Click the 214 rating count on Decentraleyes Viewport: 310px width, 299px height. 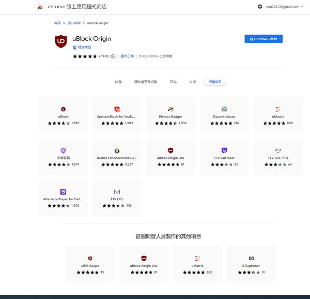click(x=236, y=123)
